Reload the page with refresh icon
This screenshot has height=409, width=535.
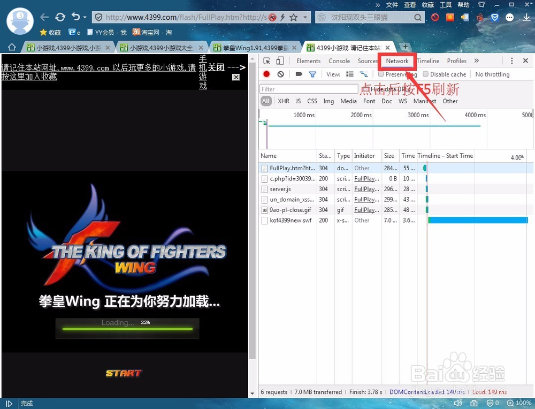60,17
